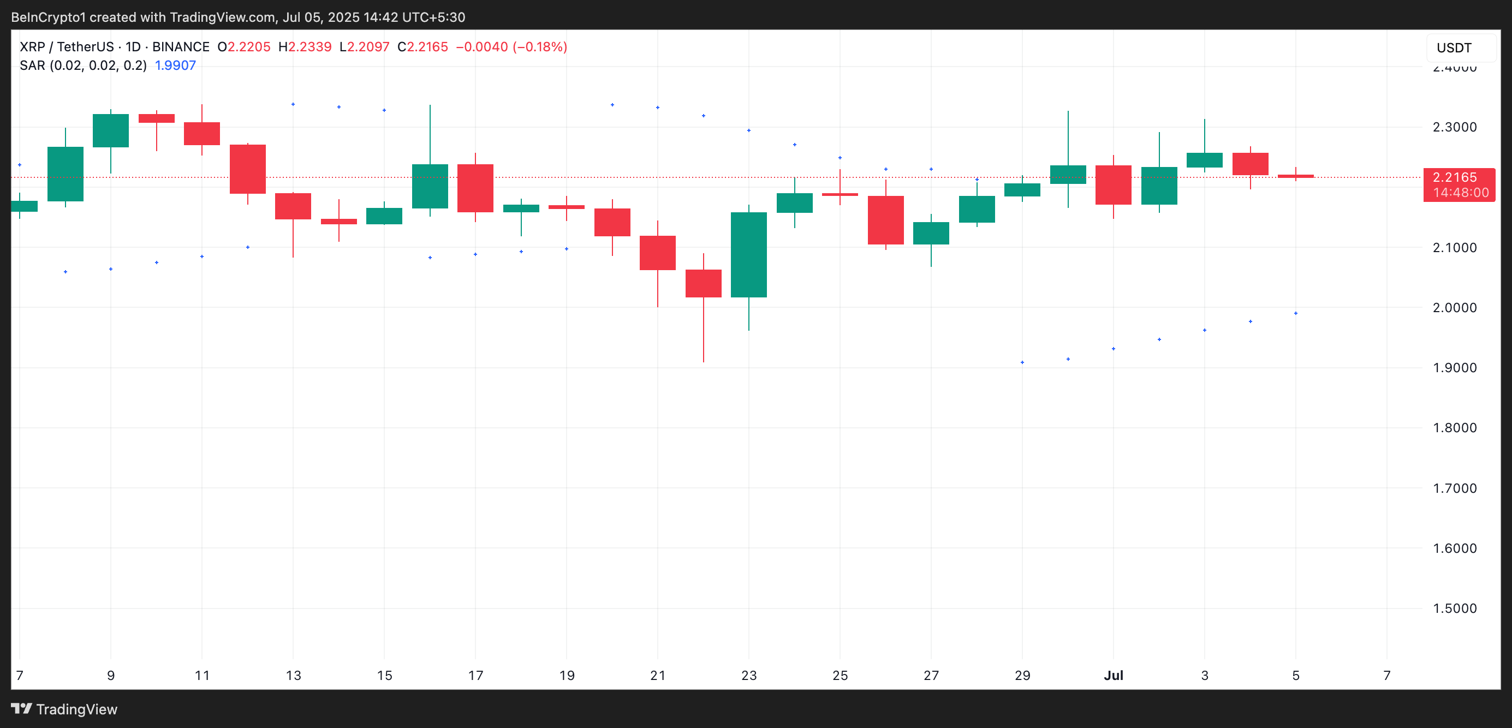Image resolution: width=1512 pixels, height=728 pixels.
Task: Click the SAR value 1.9907
Action: coord(175,65)
